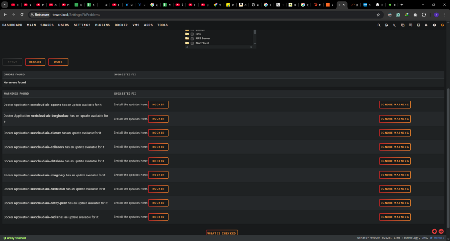Screen dimensions: 450x241
Task: Open the system log icon
Action: click(426, 25)
